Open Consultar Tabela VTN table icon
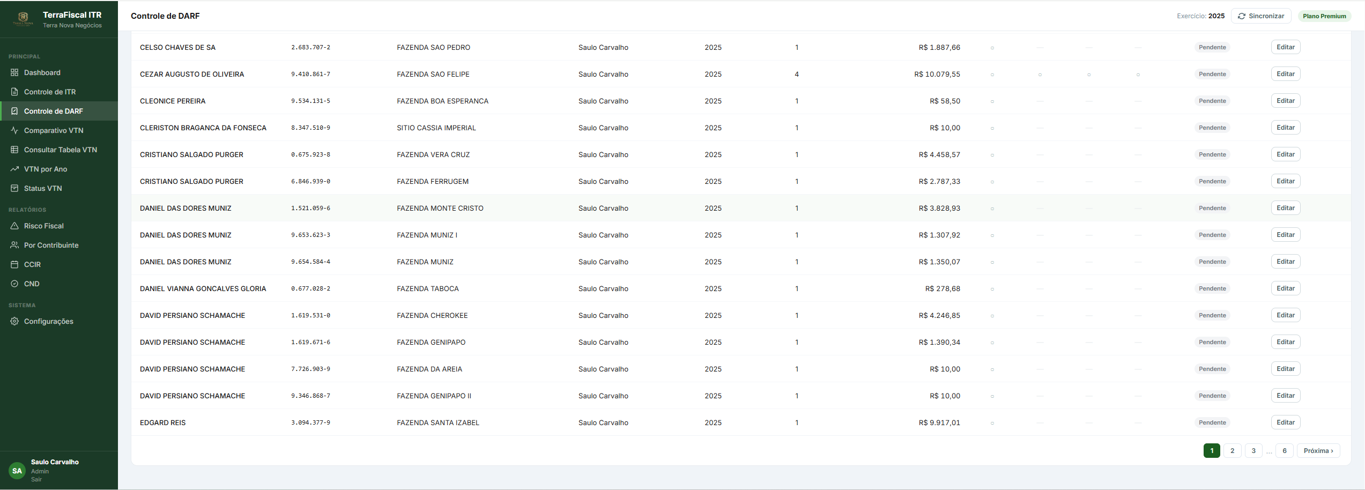Viewport: 1365px width, 490px height. tap(14, 150)
